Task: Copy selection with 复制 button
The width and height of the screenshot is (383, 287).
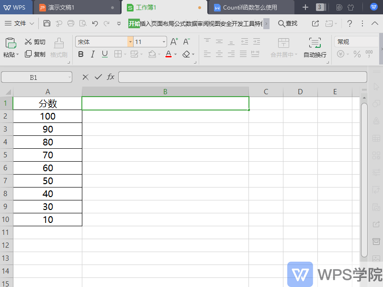Action: pyautogui.click(x=35, y=54)
